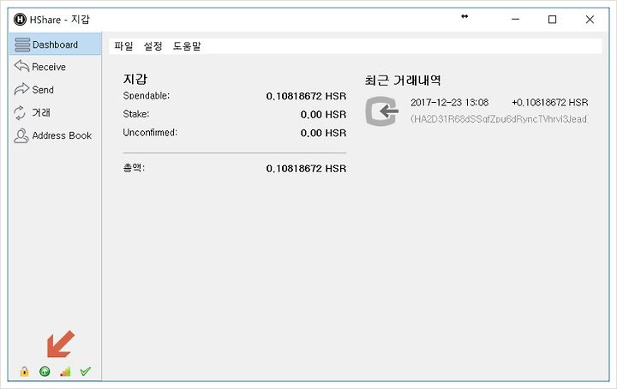This screenshot has width=617, height=389.
Task: Click the HShare logo in title bar
Action: pyautogui.click(x=20, y=19)
